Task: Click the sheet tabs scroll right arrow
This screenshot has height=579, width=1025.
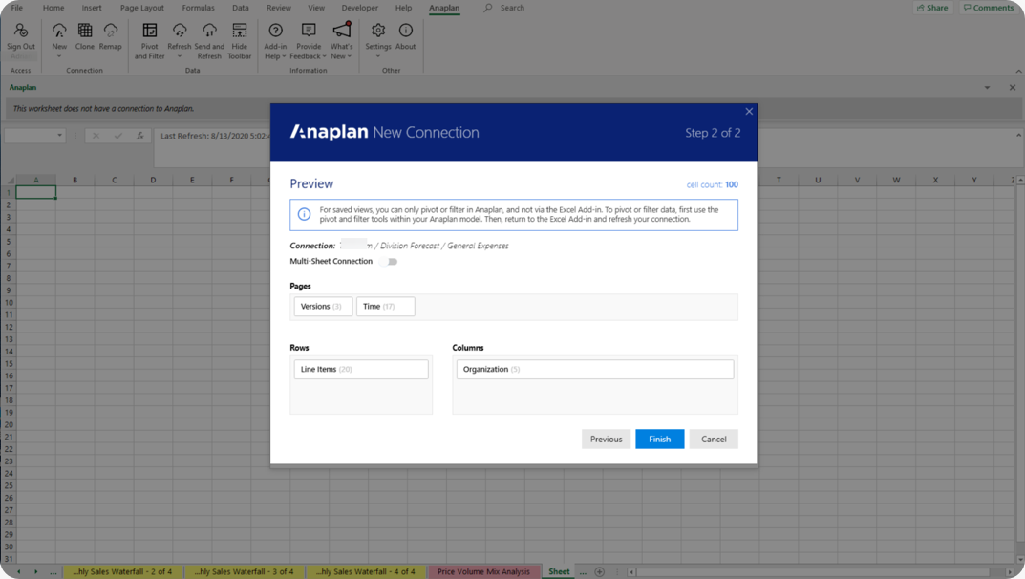Action: tap(36, 571)
